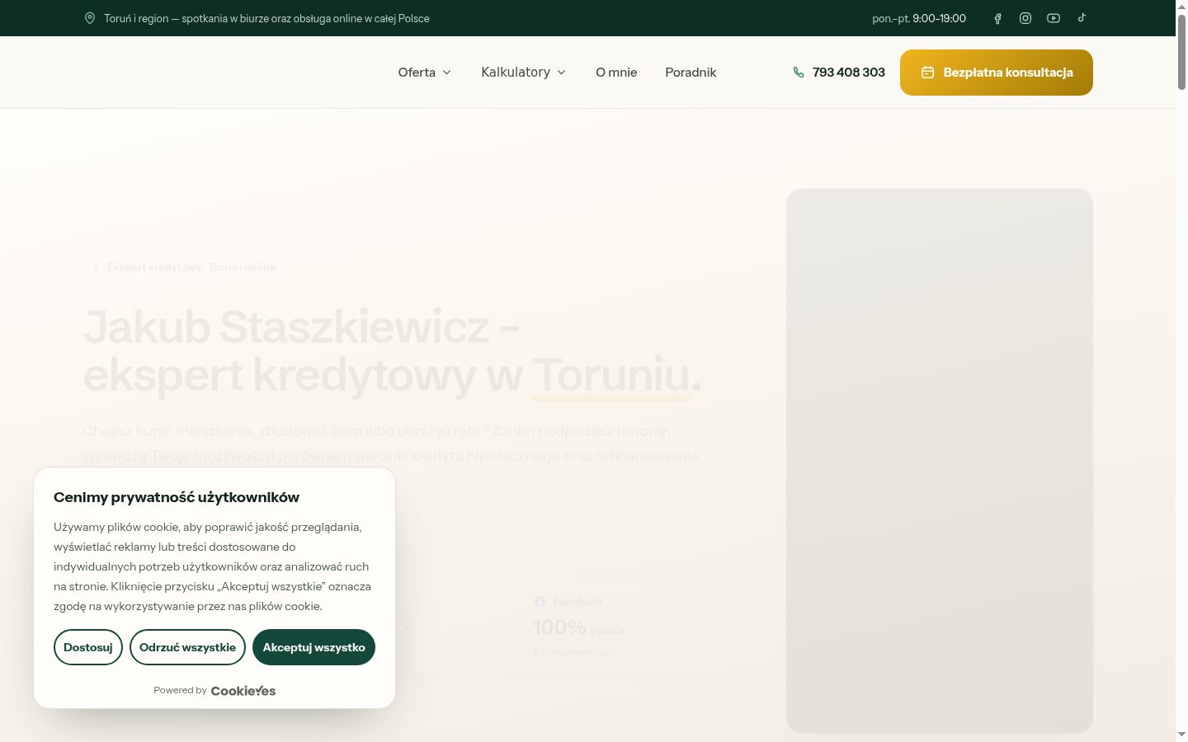Click Bezpłatna konsultacja button
Viewport: 1188px width, 742px height.
click(997, 73)
